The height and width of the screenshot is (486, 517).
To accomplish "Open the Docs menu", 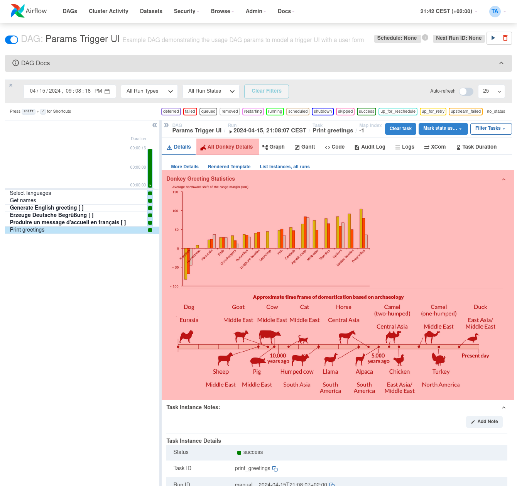I will (x=286, y=11).
